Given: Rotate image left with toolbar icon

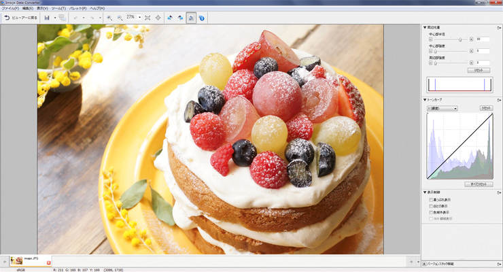Looking at the screenshot, I should click(x=169, y=17).
